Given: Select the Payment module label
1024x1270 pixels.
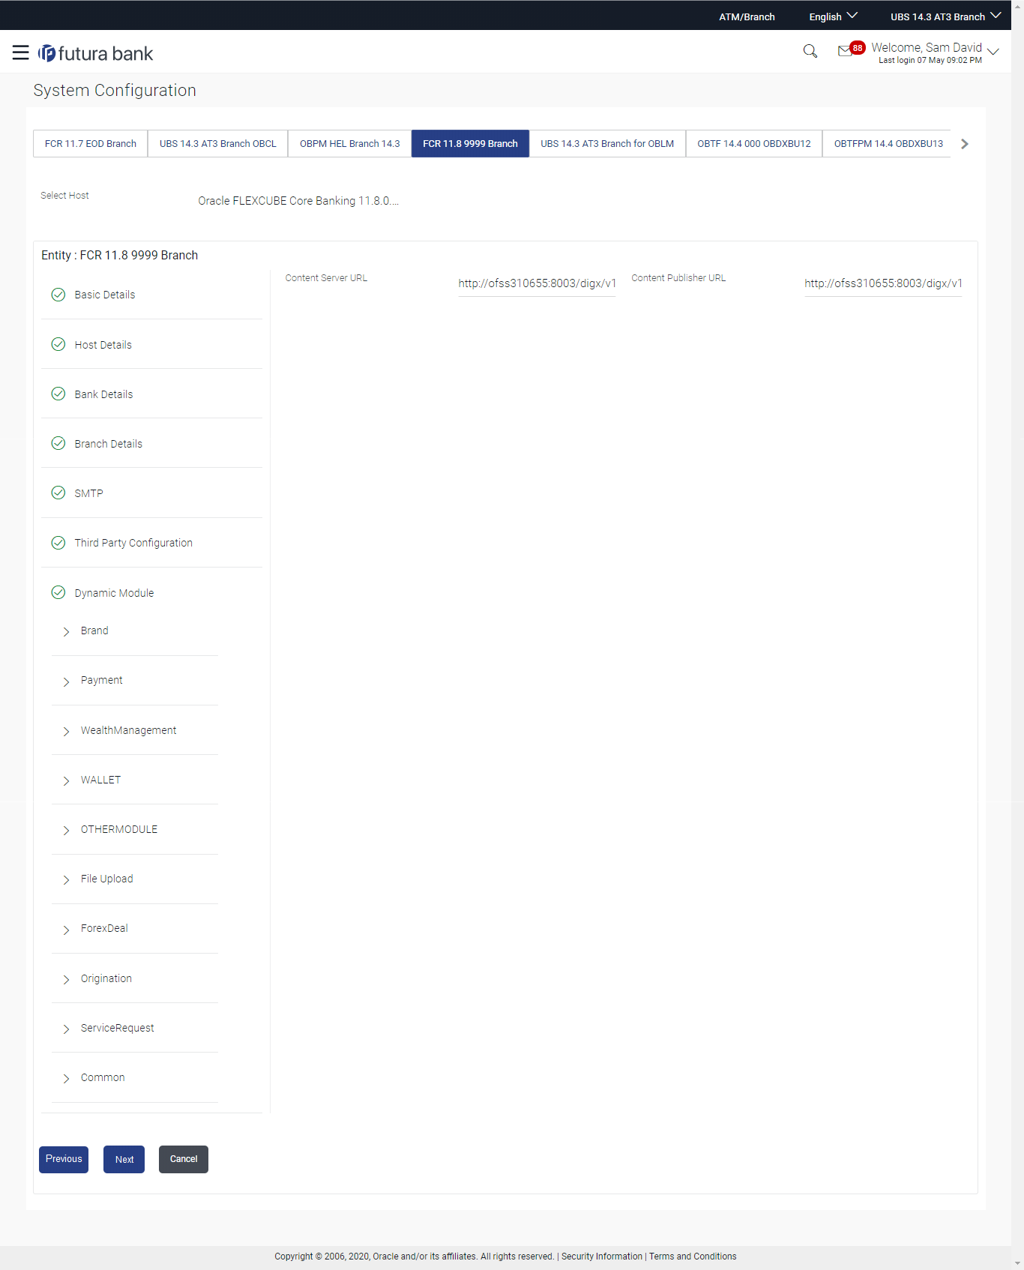Looking at the screenshot, I should click(101, 680).
